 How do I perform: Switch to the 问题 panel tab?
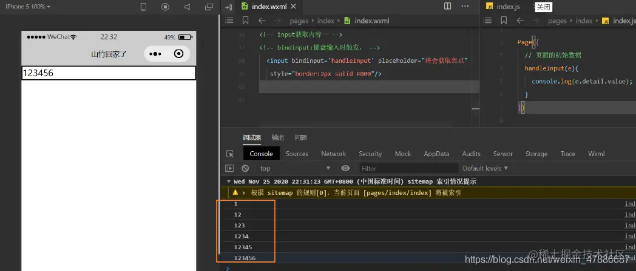click(300, 137)
